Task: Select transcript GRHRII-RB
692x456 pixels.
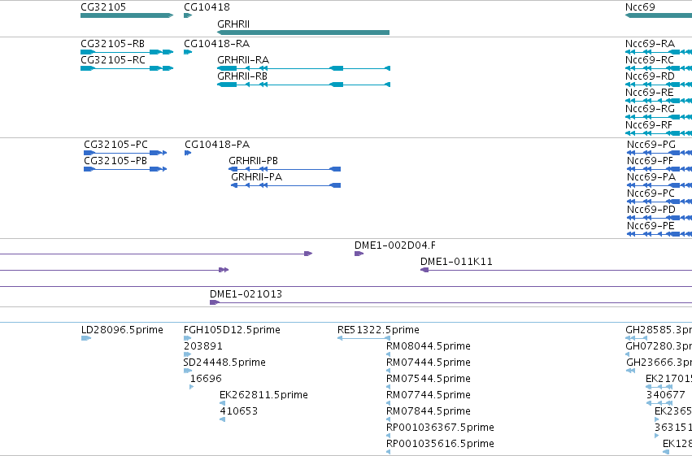Action: click(303, 85)
